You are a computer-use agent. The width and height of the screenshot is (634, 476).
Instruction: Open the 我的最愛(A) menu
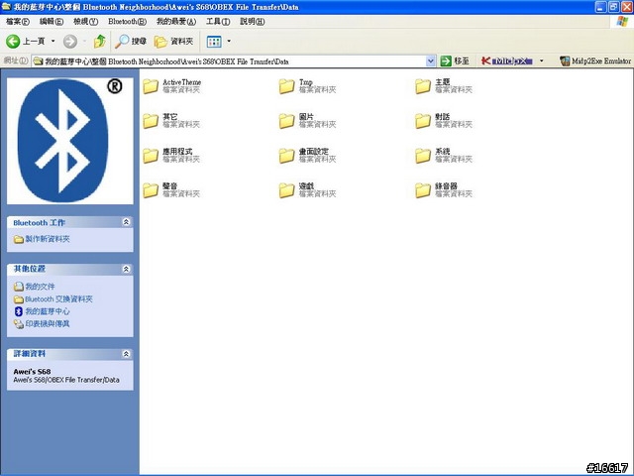coord(176,22)
